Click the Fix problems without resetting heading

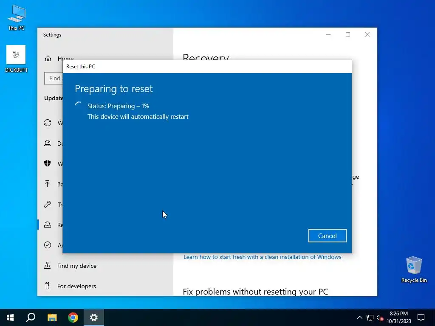pyautogui.click(x=255, y=292)
